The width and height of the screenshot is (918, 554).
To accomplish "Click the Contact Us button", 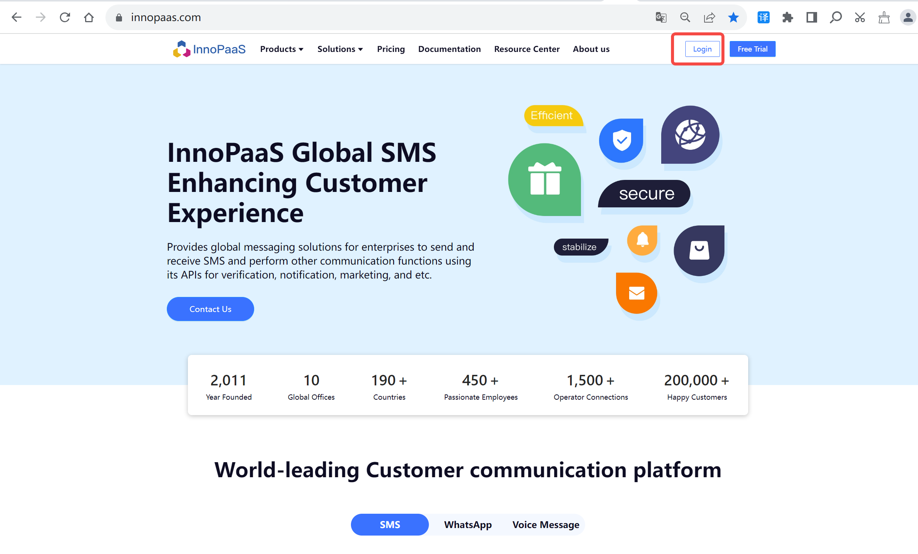I will (210, 309).
